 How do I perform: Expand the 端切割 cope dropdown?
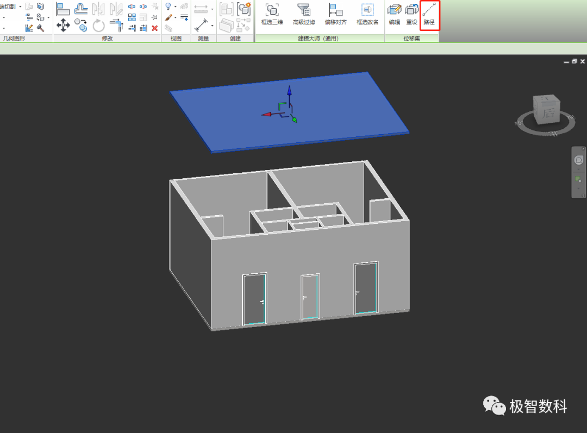(20, 7)
